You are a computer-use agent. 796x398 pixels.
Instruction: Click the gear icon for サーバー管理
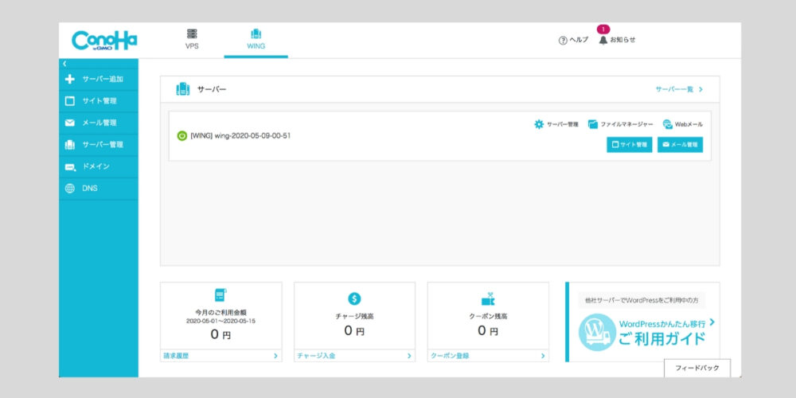[x=539, y=124]
